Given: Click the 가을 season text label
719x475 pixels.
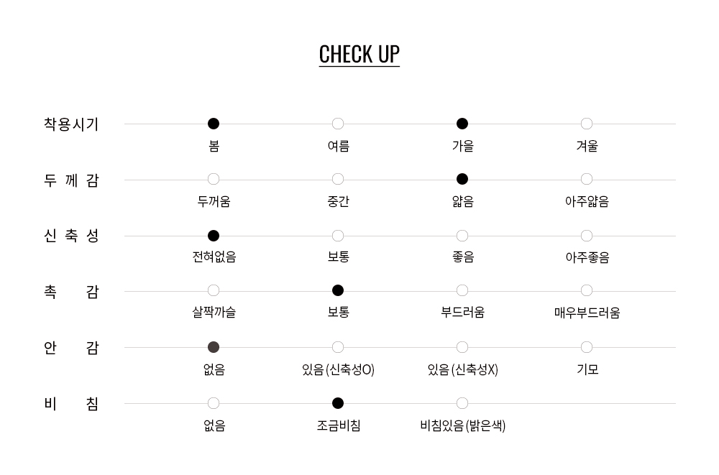Looking at the screenshot, I should (x=462, y=146).
